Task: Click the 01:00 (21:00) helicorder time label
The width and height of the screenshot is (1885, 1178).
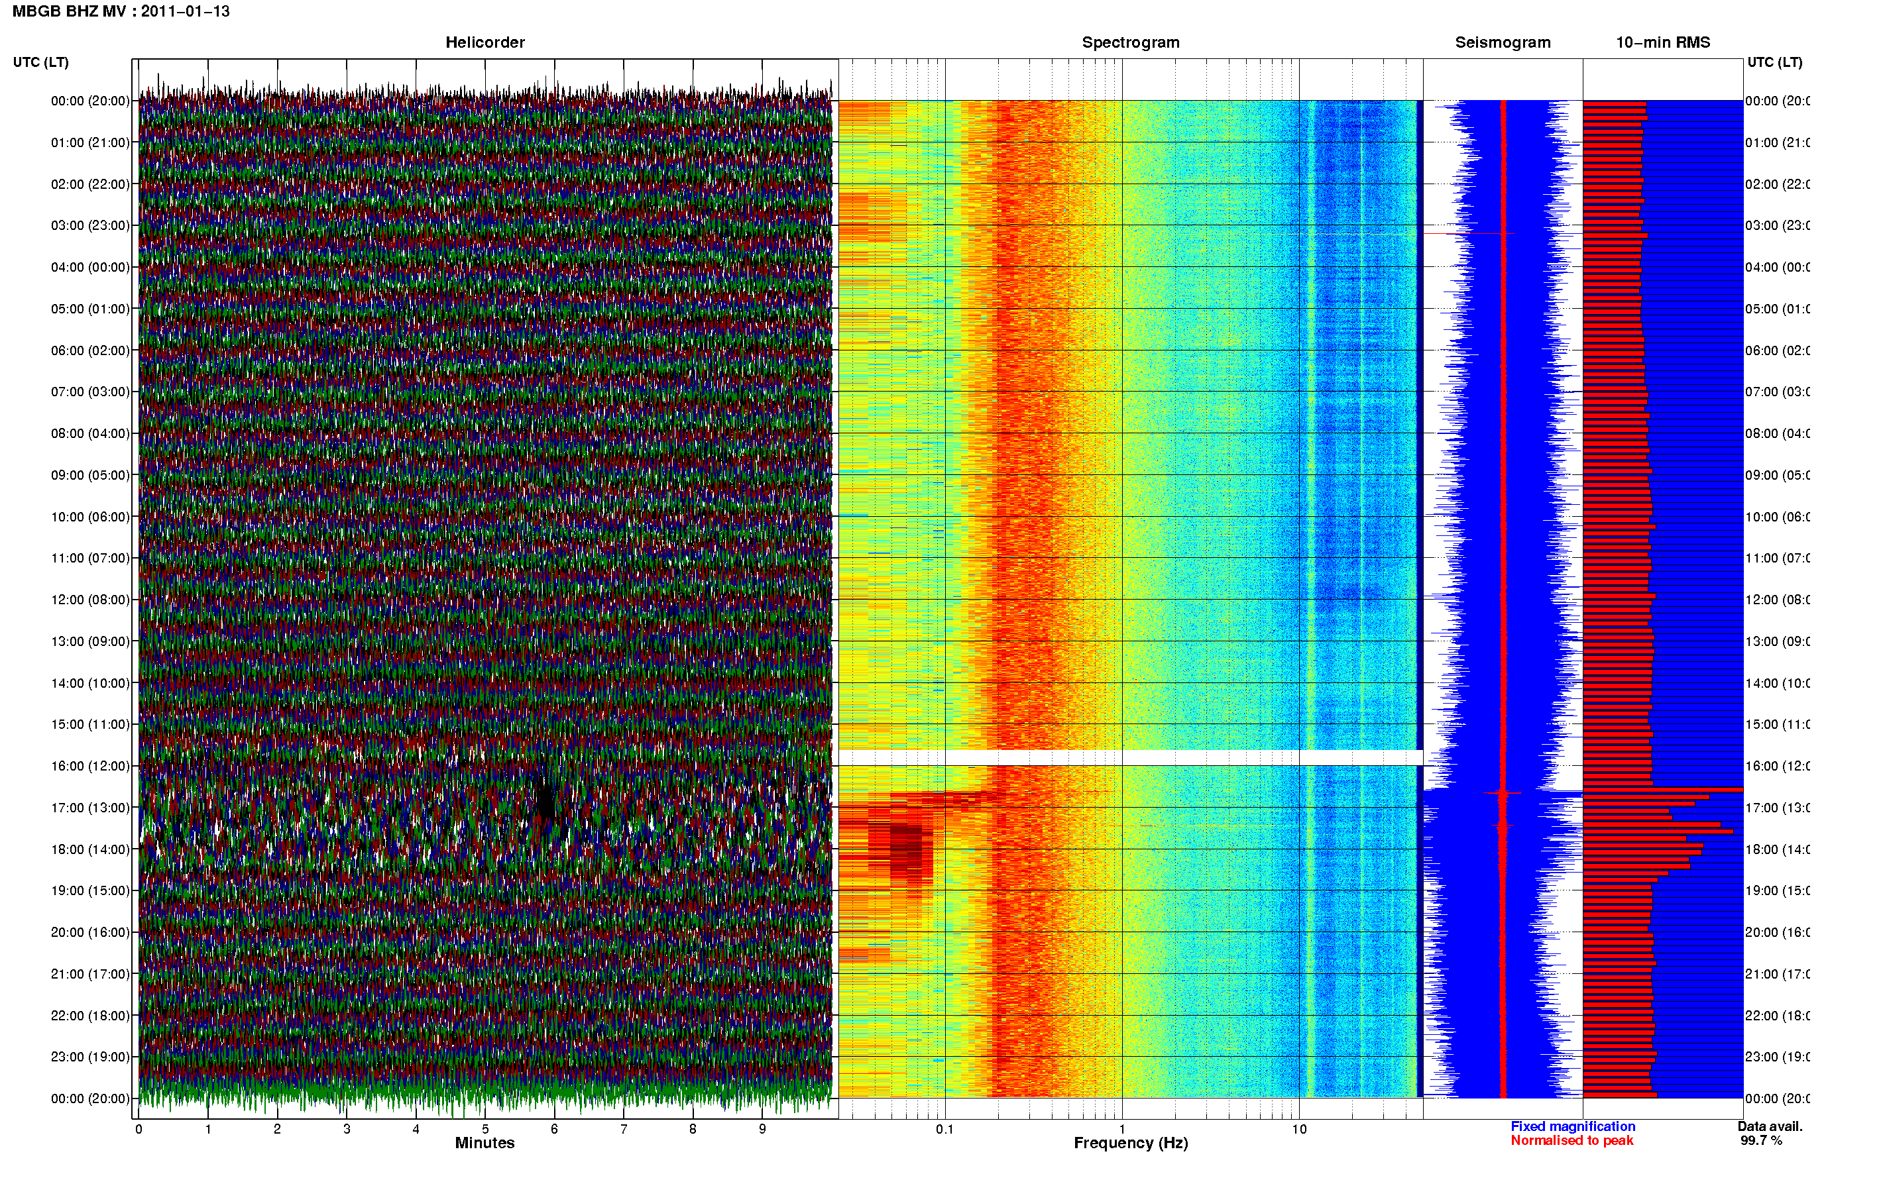Action: 90,142
